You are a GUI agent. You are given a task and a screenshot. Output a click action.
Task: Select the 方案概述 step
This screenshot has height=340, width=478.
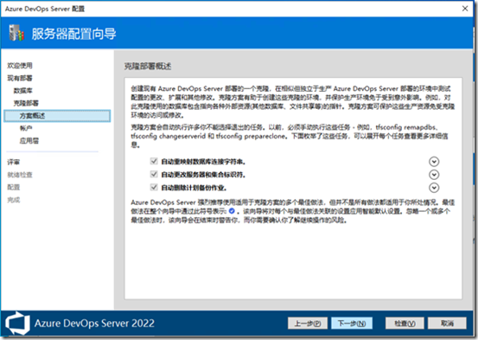click(57, 116)
